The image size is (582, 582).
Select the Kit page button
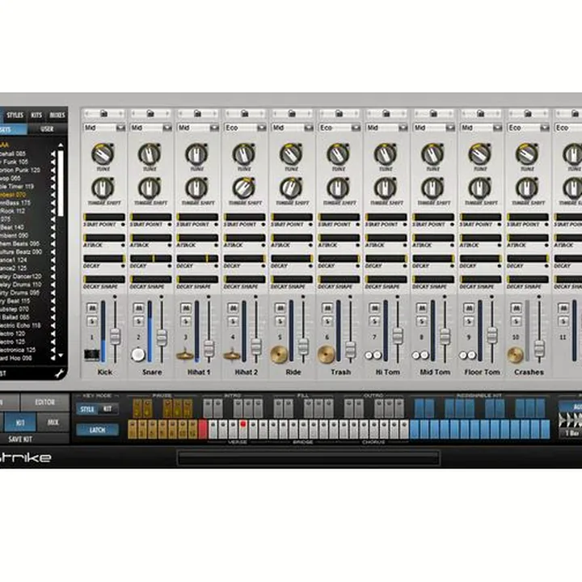pos(20,423)
